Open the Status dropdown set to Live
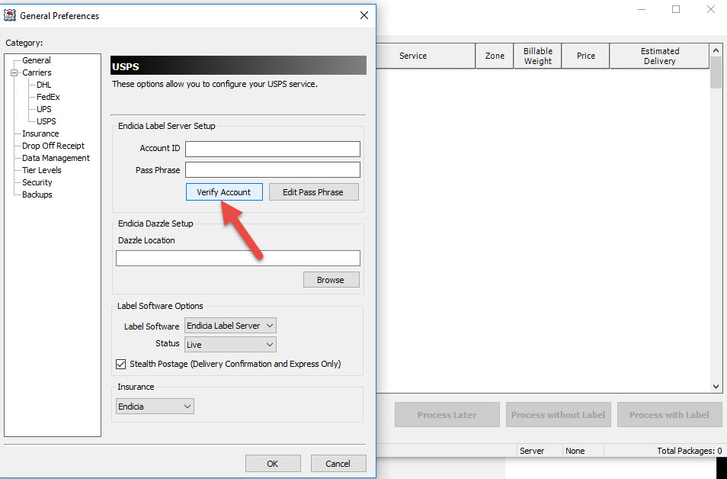727x479 pixels. point(230,345)
